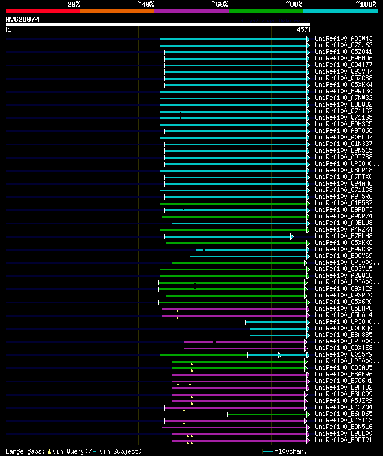Click the shorter cyan UniRef100_B7FLH8 alignment bar
This screenshot has height=456, width=383.
(x=229, y=237)
